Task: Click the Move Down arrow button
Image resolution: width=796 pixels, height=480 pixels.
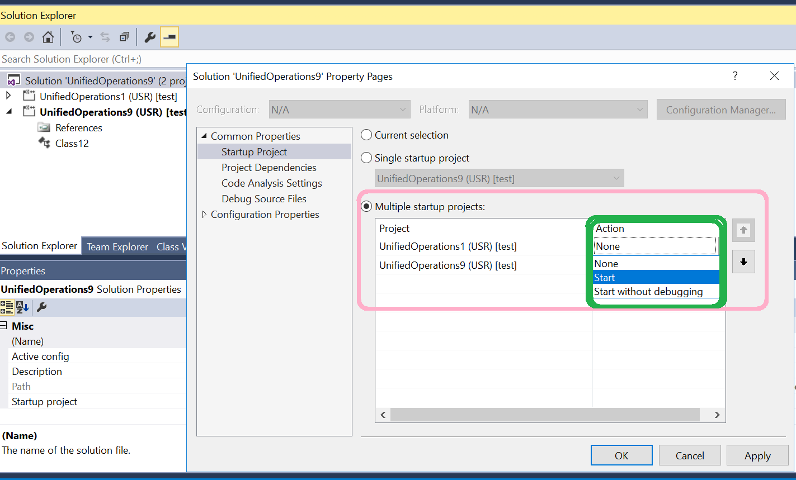Action: coord(743,262)
